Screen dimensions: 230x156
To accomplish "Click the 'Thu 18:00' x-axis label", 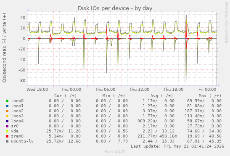I will pos(173,90).
